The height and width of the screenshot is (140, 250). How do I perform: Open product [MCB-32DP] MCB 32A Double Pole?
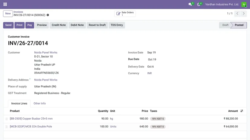point(31,126)
